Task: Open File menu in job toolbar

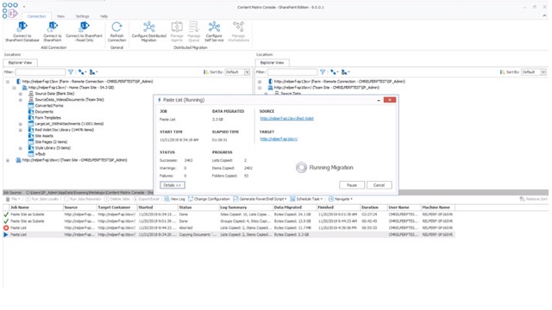Action: coord(13,199)
